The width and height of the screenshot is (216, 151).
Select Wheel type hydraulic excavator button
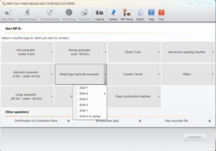point(79,74)
